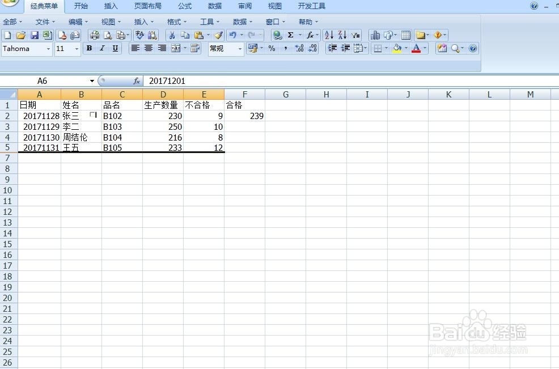The image size is (559, 369).
Task: Copy the selected cells
Action: click(x=185, y=35)
